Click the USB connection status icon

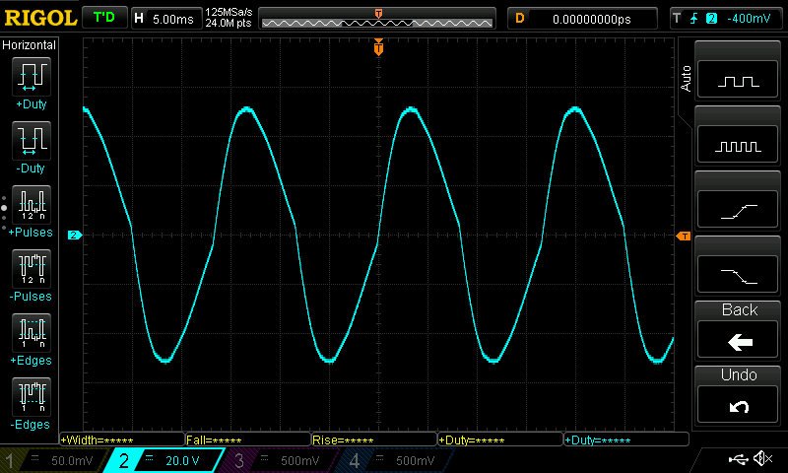pyautogui.click(x=738, y=459)
